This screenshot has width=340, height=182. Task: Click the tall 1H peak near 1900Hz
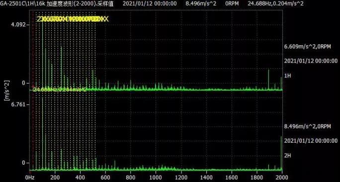coord(268,80)
